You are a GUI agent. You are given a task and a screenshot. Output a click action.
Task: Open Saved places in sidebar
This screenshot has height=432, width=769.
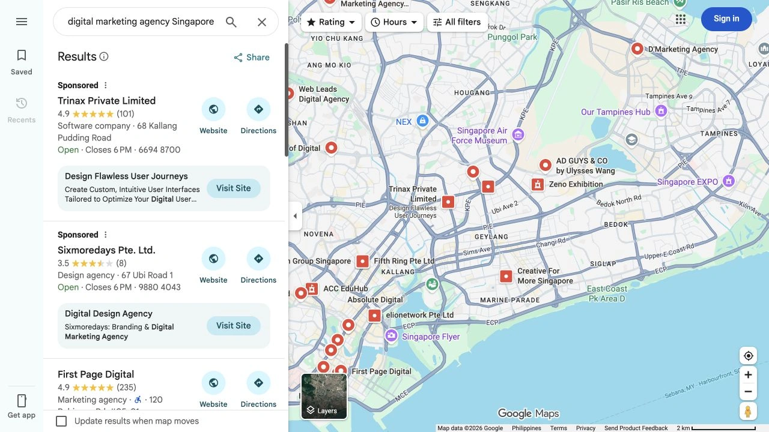tap(22, 62)
